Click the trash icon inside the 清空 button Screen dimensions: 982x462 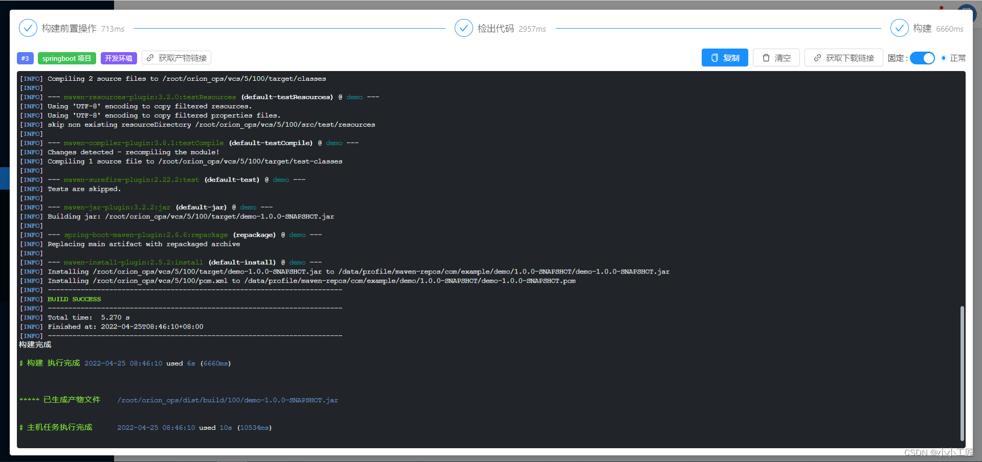[765, 58]
